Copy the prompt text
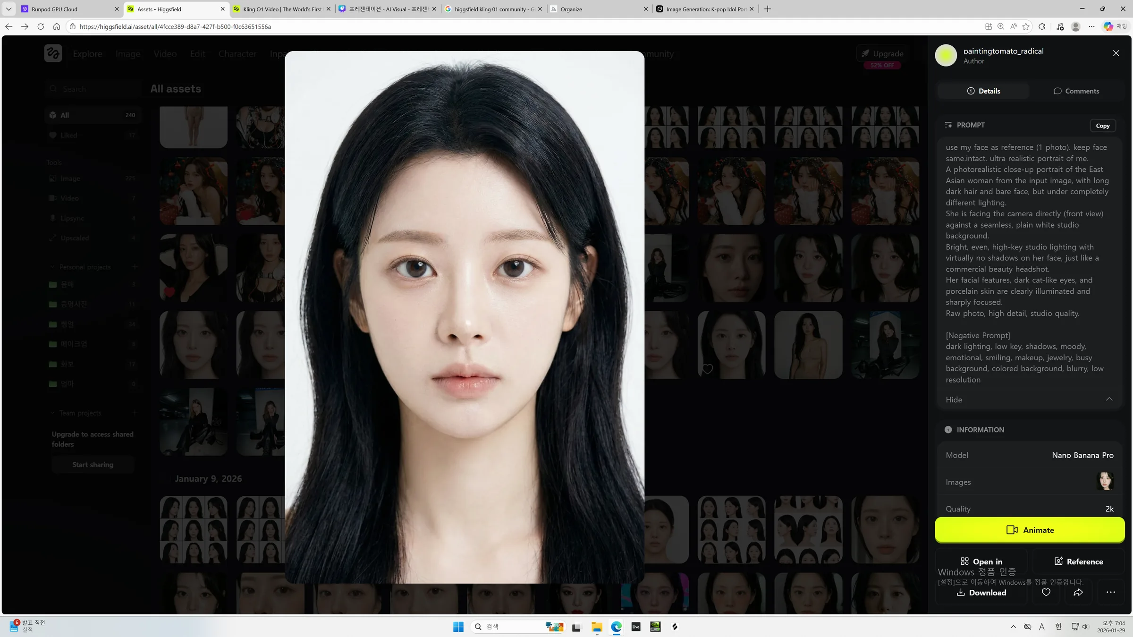 pos(1103,125)
